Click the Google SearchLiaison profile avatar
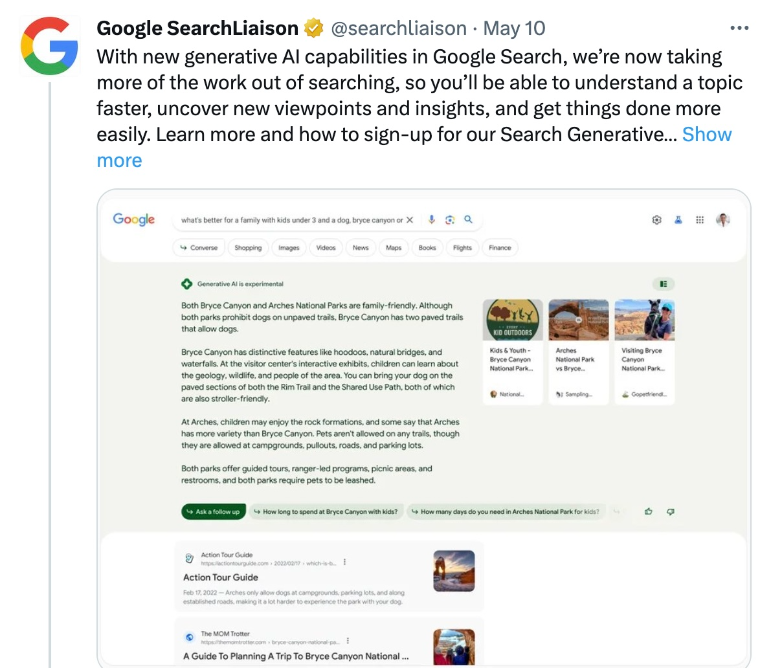 click(x=49, y=45)
